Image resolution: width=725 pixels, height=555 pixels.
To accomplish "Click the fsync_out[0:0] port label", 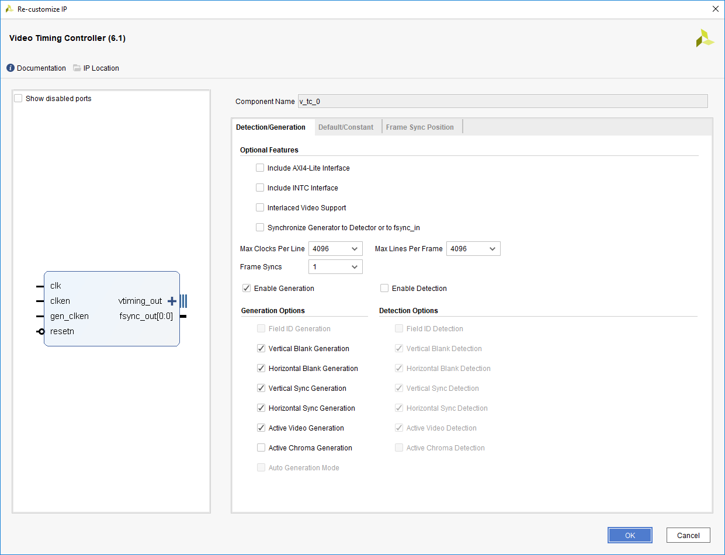I will [146, 316].
